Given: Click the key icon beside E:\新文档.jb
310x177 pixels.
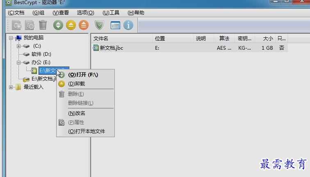Looking at the screenshot, I should (x=26, y=79).
